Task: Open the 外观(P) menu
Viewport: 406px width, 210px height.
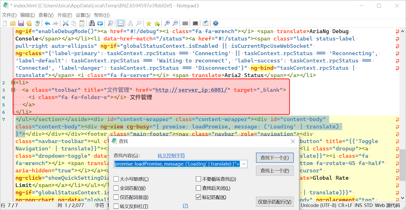Action: click(65, 15)
